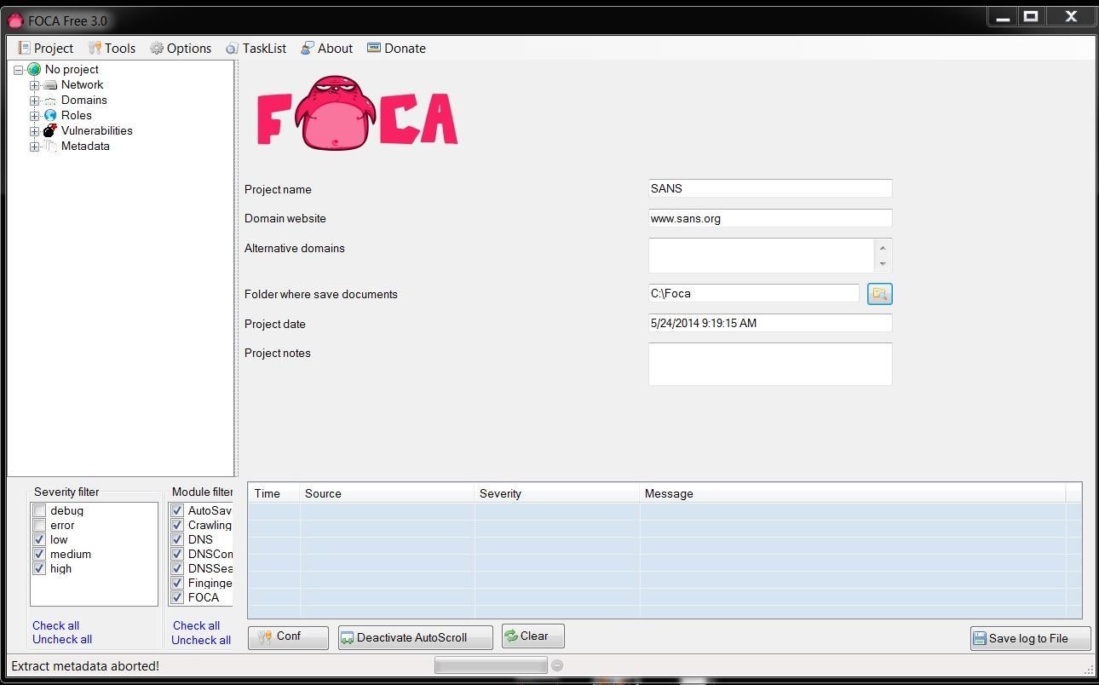Screen dimensions: 1099x685
Task: Click the Metadata documents icon in tree
Action: click(x=50, y=147)
